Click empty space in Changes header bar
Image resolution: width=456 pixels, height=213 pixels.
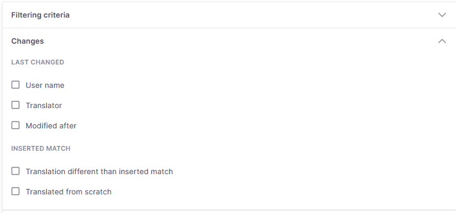point(240,41)
